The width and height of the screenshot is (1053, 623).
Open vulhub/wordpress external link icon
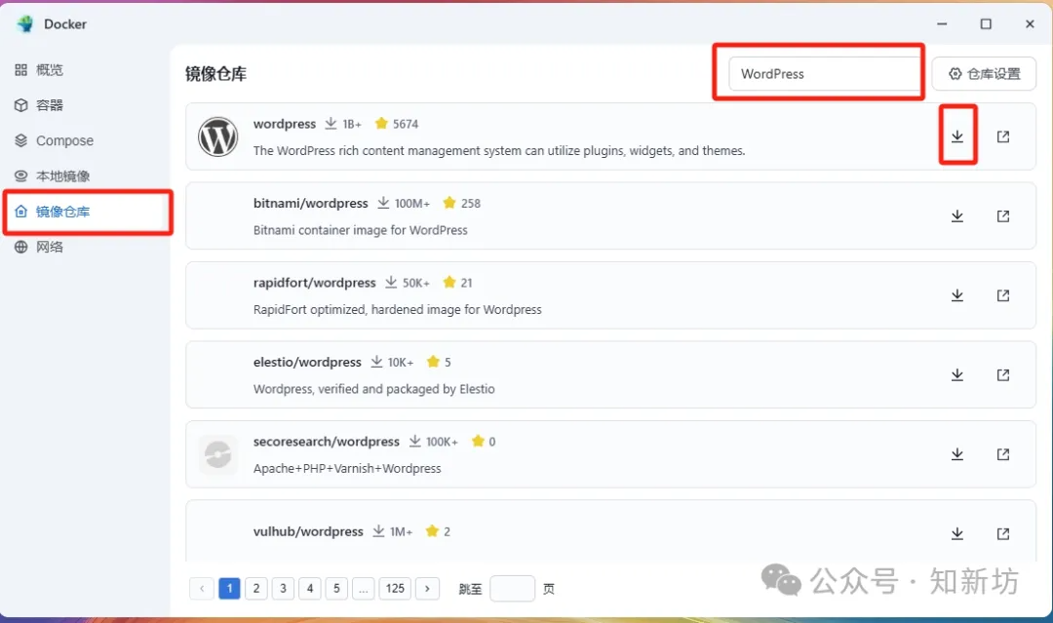pos(1002,533)
